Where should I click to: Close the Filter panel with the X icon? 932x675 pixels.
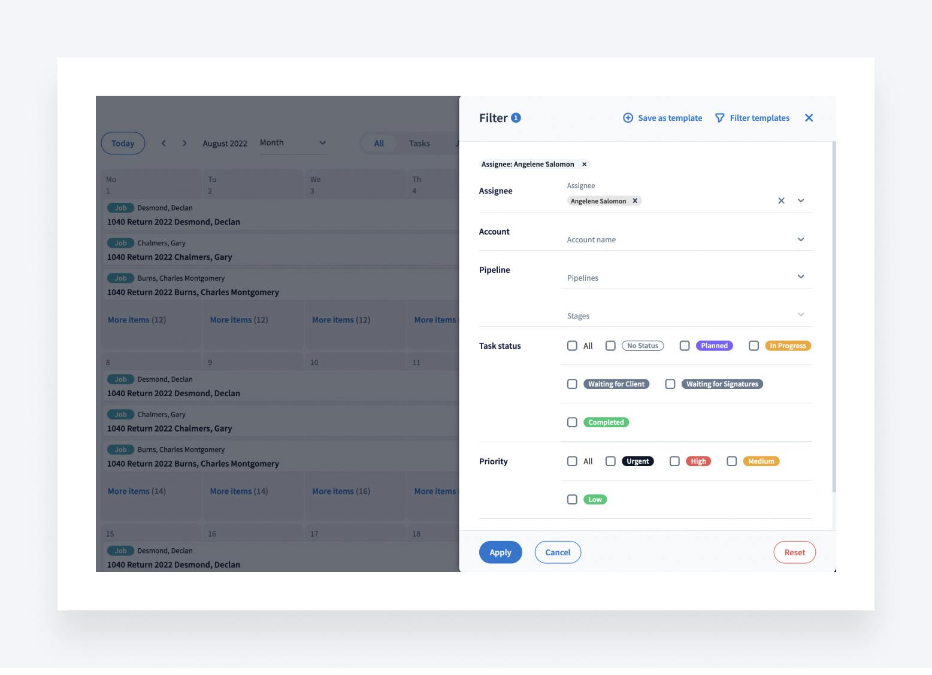coord(809,118)
